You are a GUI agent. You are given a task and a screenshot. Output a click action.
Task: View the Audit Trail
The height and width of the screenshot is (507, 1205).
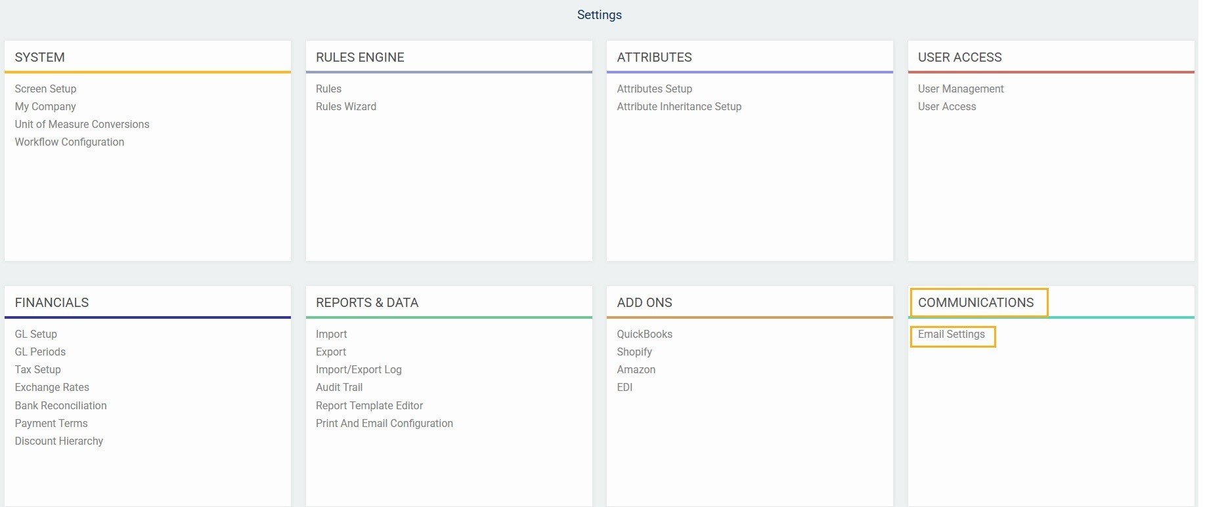click(339, 387)
